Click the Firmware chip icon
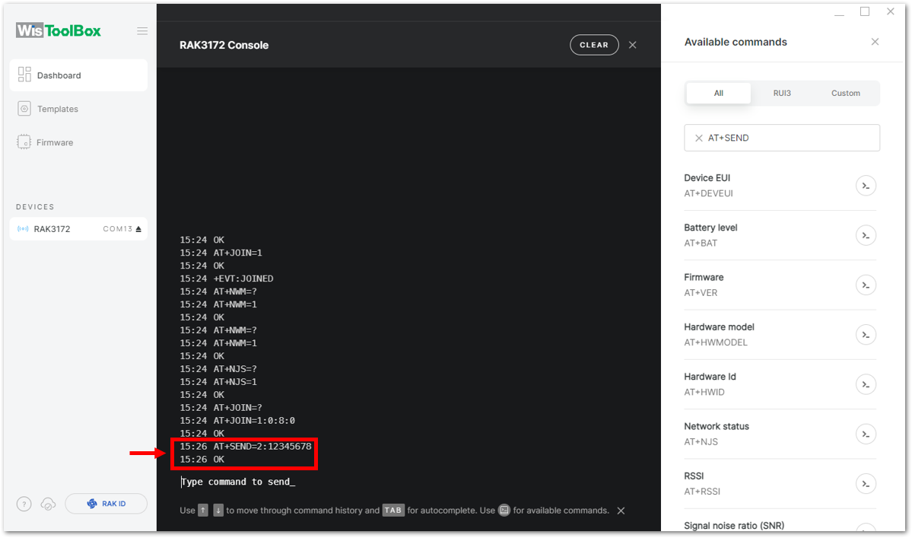The image size is (912, 538). coord(24,142)
